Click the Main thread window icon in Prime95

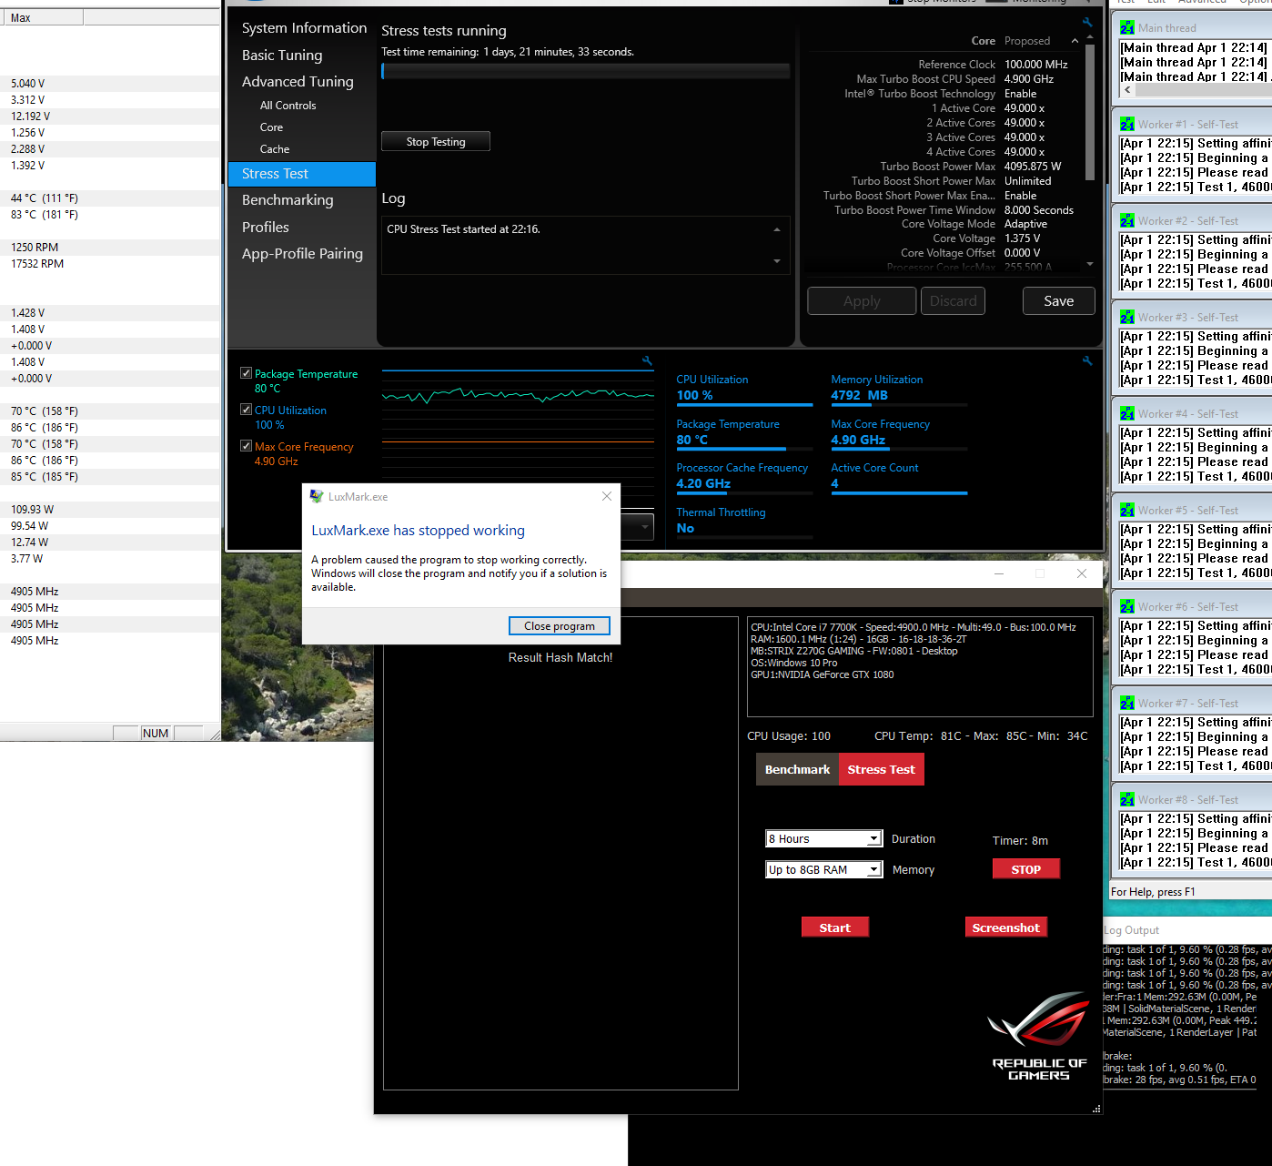(1127, 28)
